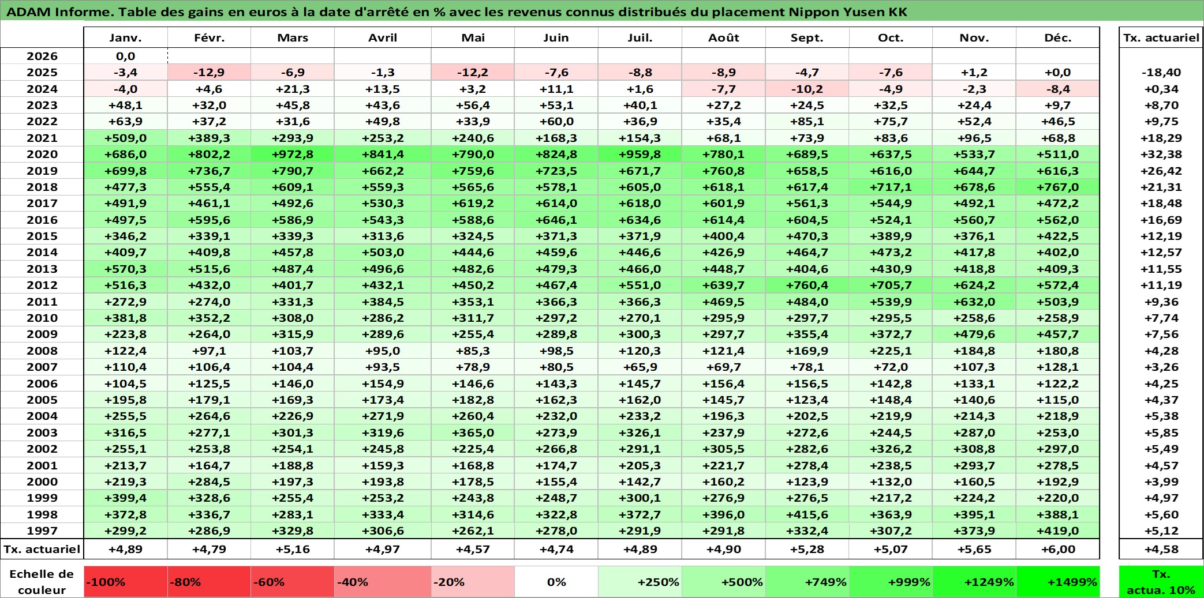Click the +419,0 cell for Déc. 1997
The height and width of the screenshot is (598, 1204).
click(1058, 531)
